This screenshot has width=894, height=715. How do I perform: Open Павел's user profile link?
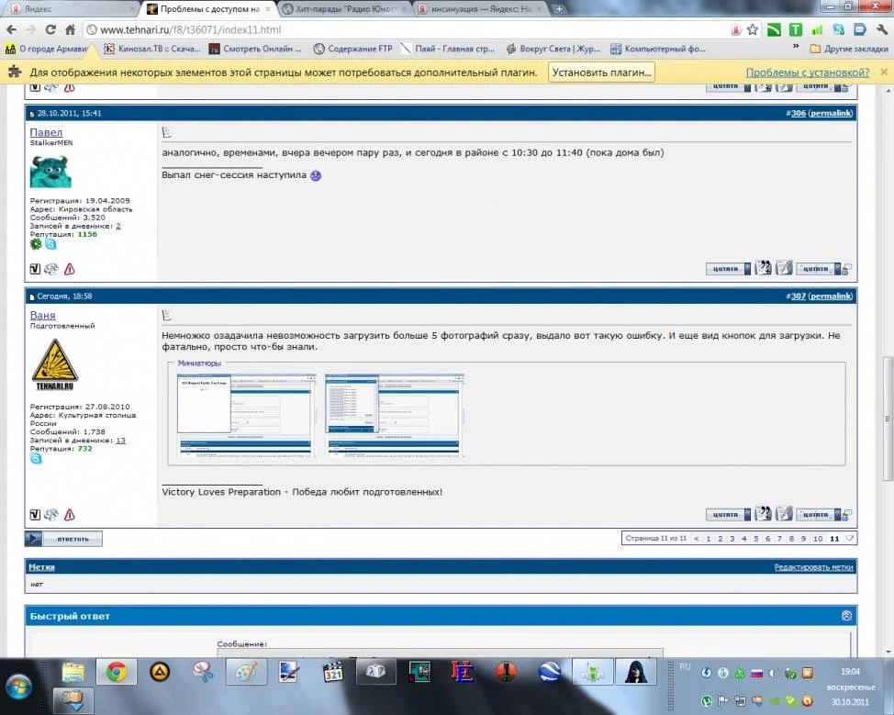(x=46, y=132)
